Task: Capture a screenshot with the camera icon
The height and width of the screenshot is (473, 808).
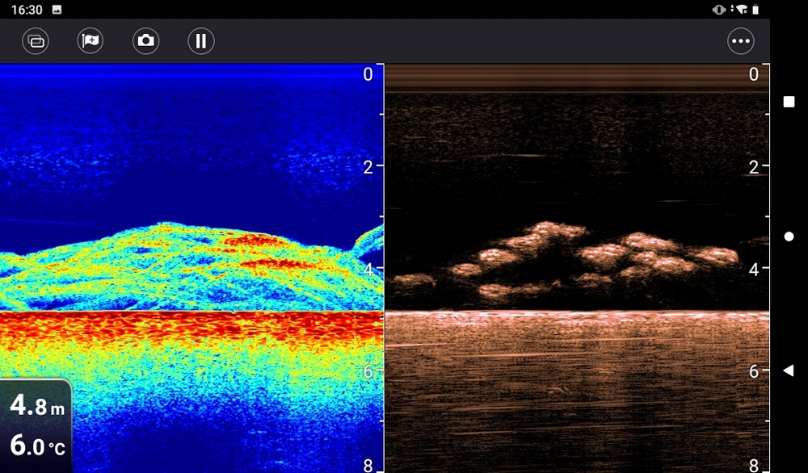Action: 145,41
